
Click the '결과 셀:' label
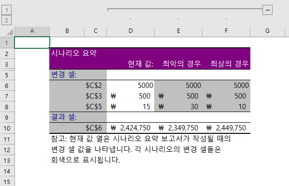coord(64,117)
